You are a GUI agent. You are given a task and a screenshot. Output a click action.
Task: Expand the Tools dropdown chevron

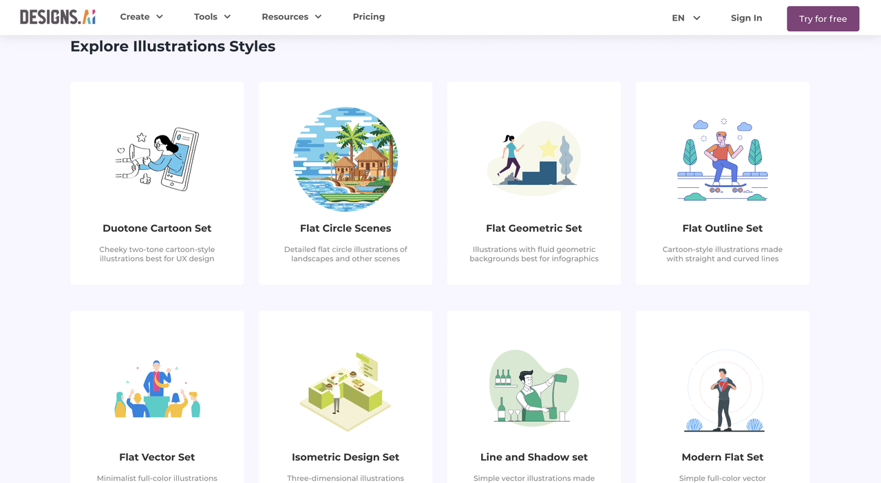tap(227, 17)
